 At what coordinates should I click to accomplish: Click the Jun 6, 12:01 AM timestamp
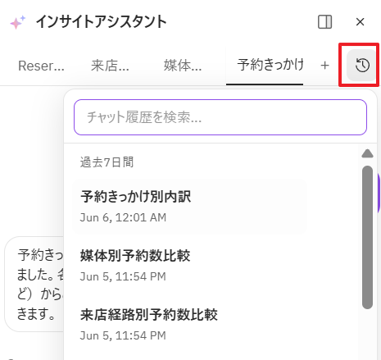123,217
